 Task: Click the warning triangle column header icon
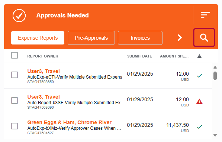pos(199,56)
